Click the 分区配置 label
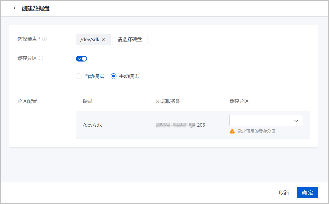This screenshot has height=204, width=329. 27,101
